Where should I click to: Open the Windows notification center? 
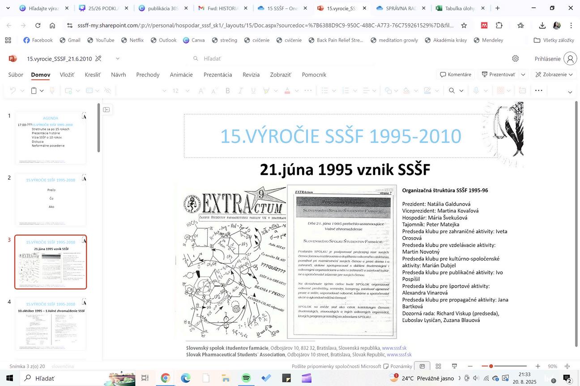(x=567, y=379)
